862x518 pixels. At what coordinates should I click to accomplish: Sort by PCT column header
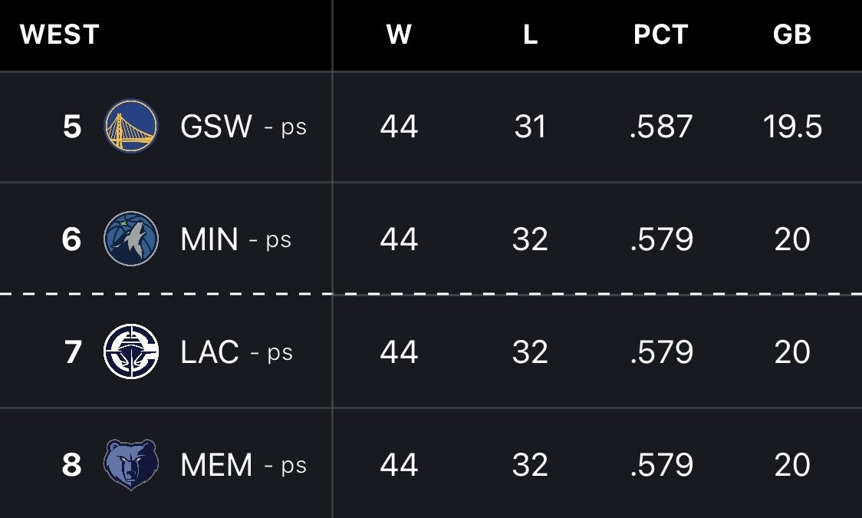tap(661, 35)
